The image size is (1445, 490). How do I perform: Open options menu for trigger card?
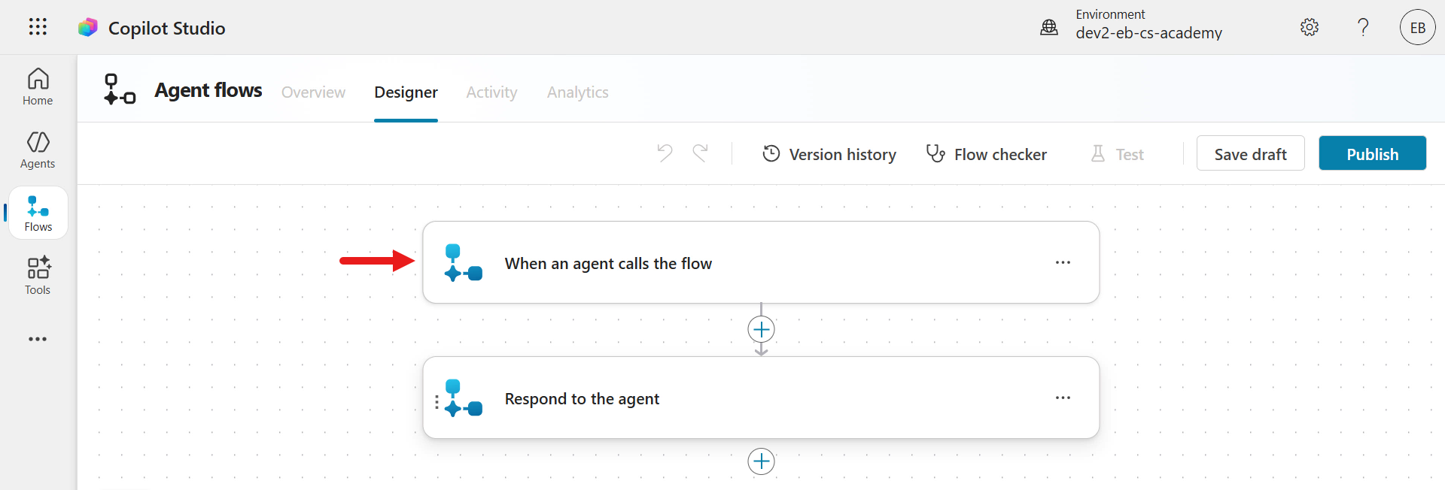pyautogui.click(x=1062, y=262)
